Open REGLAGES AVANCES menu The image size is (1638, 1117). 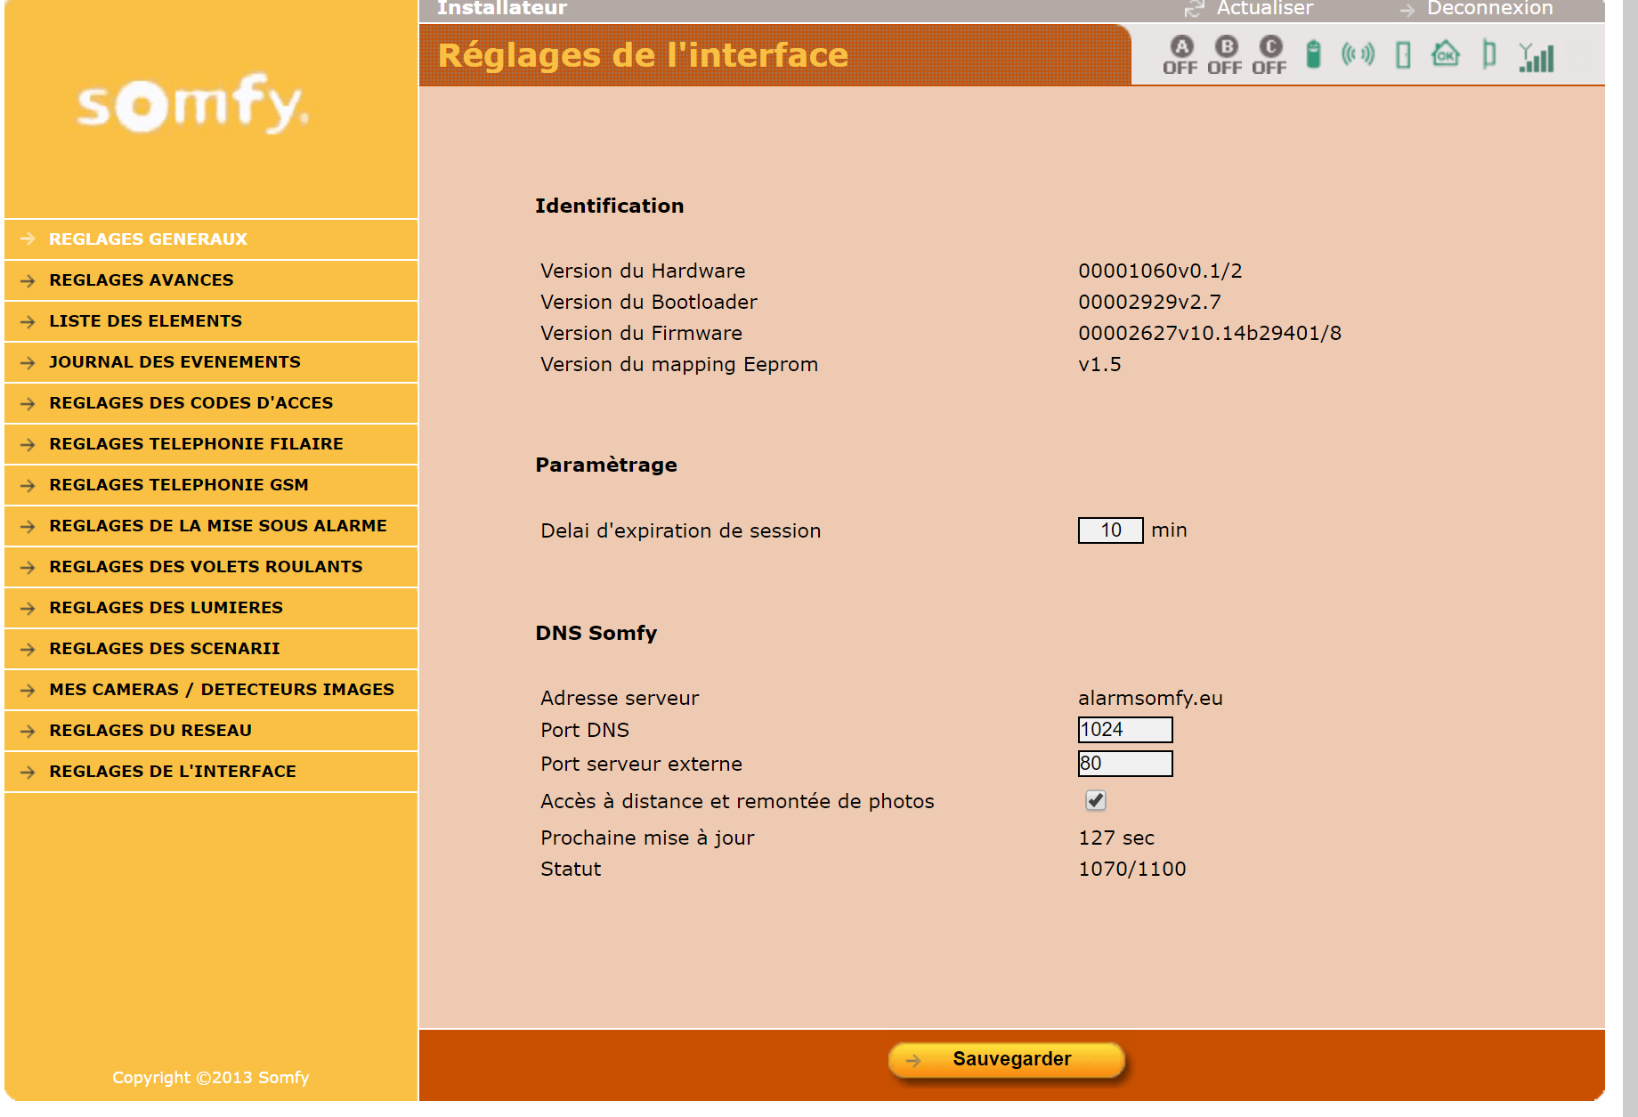211,280
